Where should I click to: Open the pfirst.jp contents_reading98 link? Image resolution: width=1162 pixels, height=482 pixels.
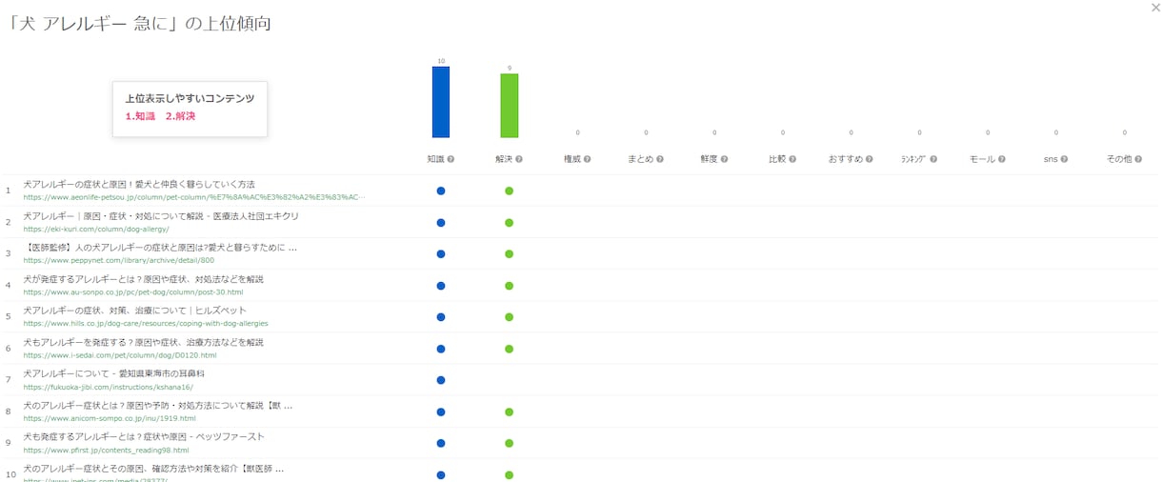click(107, 450)
